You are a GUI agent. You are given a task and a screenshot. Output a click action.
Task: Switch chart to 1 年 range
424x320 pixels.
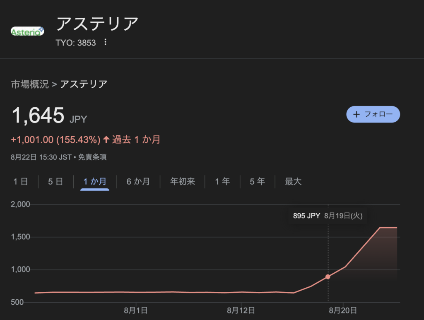pyautogui.click(x=222, y=181)
